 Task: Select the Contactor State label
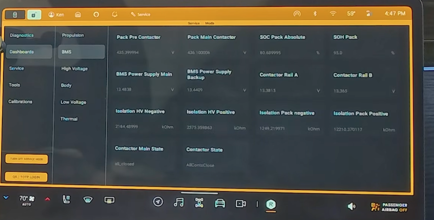[204, 150]
